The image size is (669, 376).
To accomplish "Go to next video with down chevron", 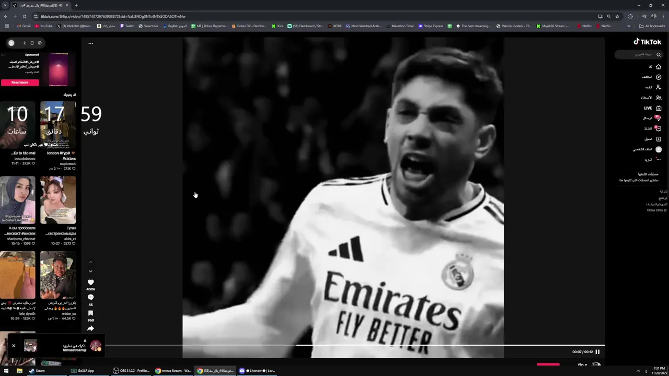I will click(90, 271).
